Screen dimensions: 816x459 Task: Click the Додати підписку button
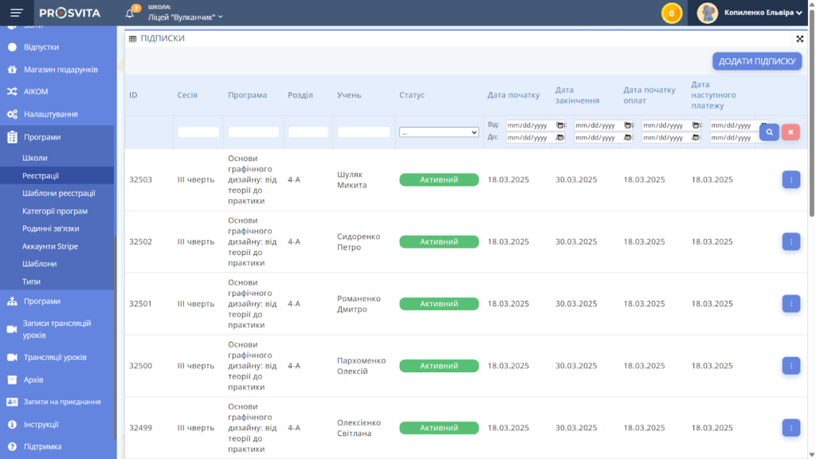pyautogui.click(x=756, y=61)
